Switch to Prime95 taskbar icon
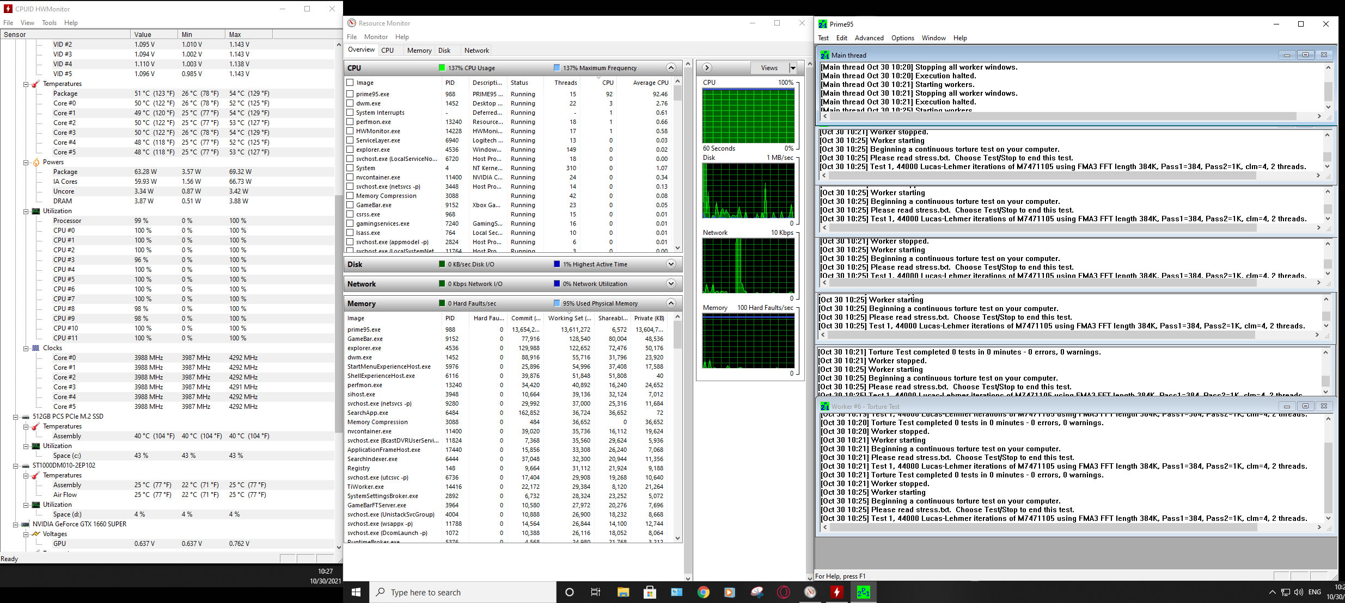Screen dimensions: 1345x603 (x=864, y=592)
